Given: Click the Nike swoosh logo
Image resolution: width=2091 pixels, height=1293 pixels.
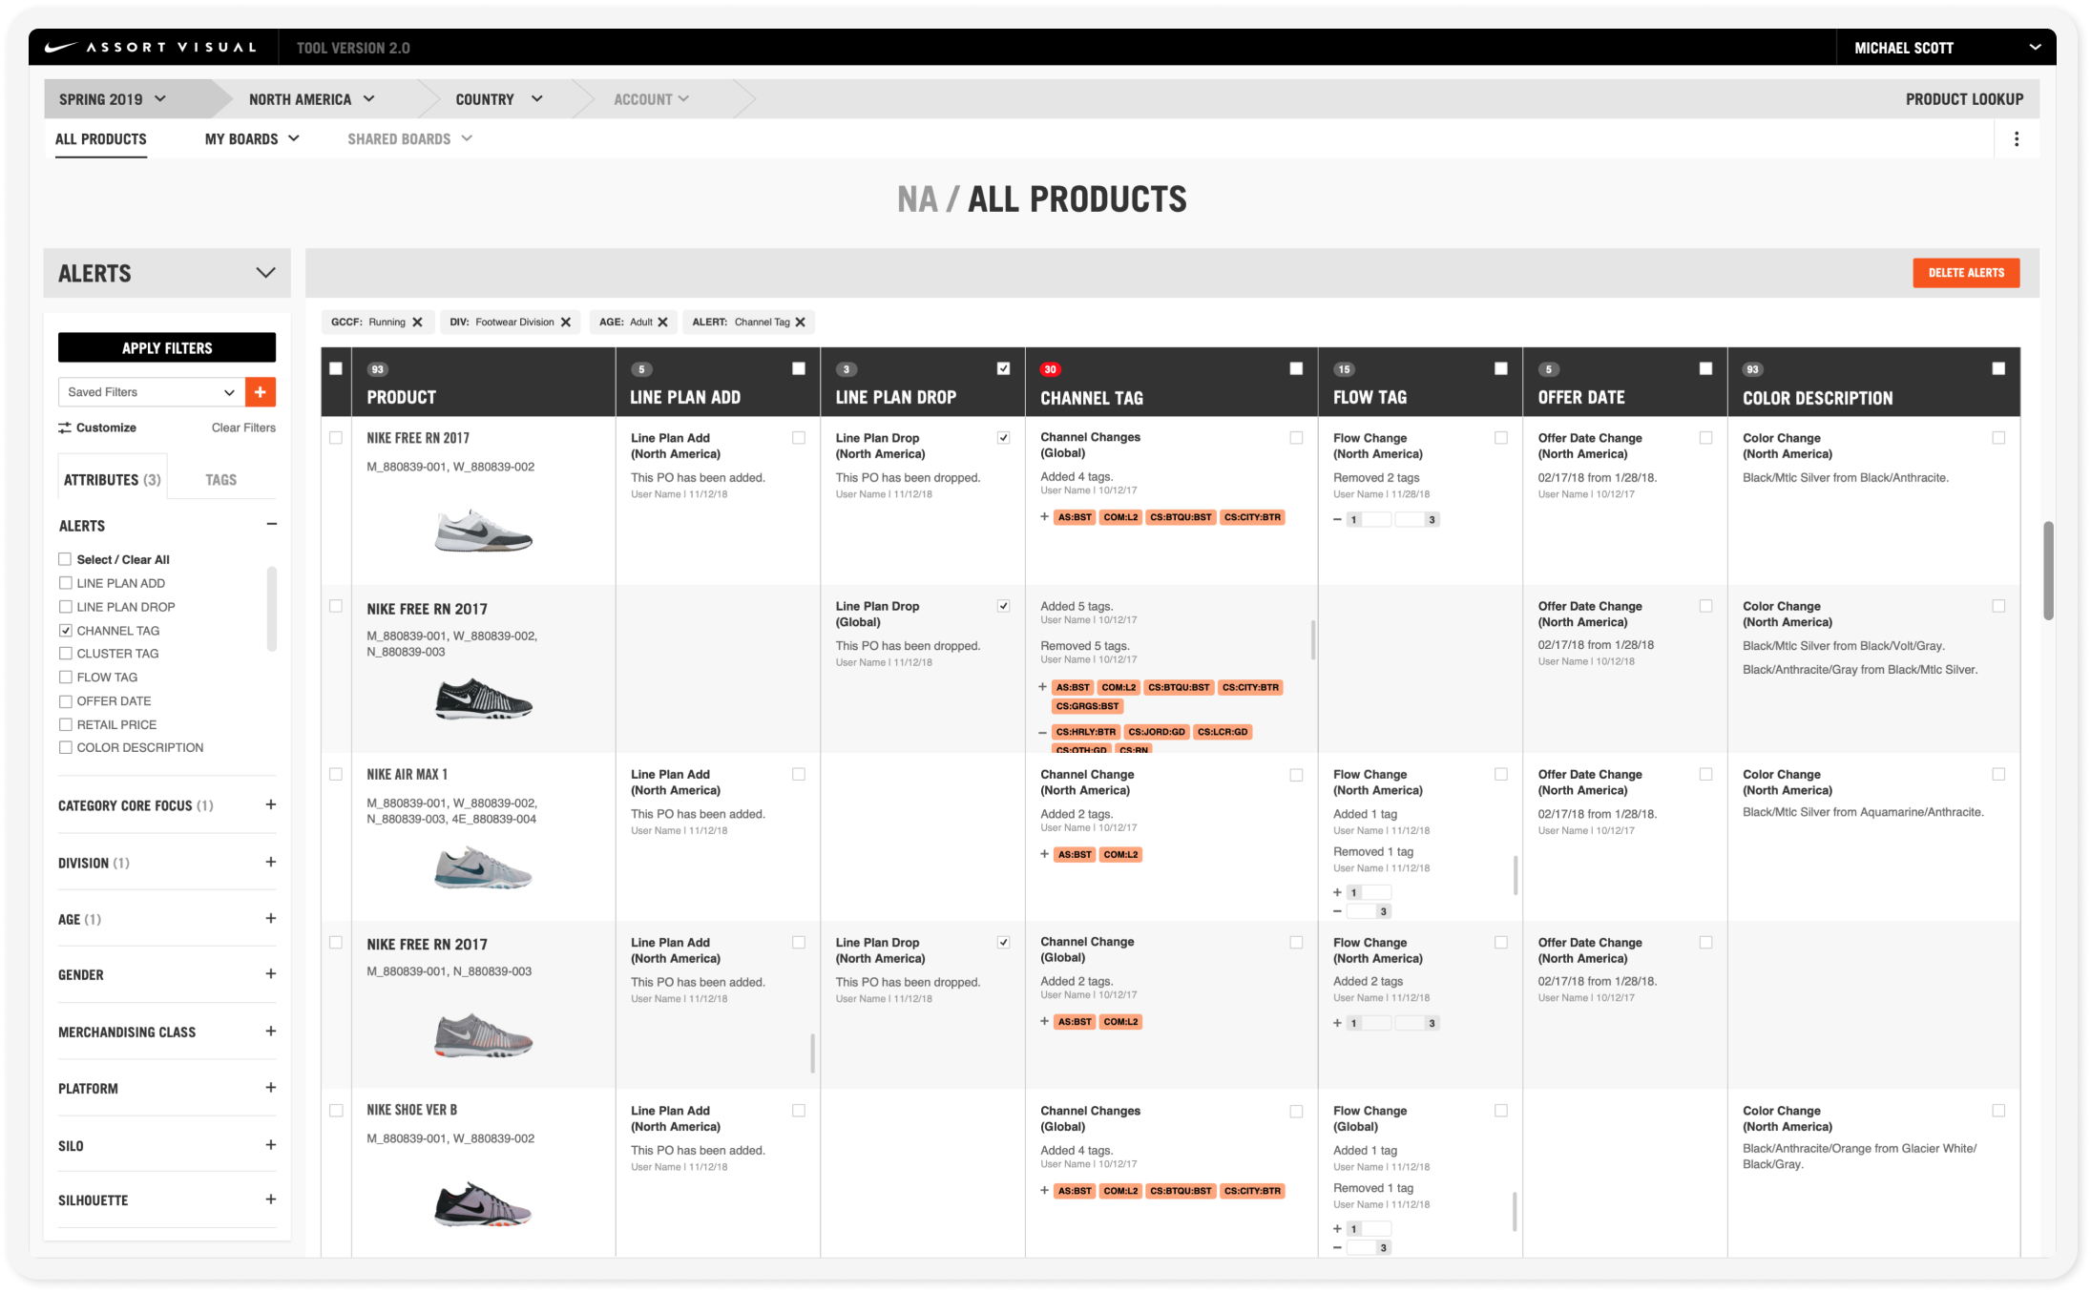Looking at the screenshot, I should 60,47.
